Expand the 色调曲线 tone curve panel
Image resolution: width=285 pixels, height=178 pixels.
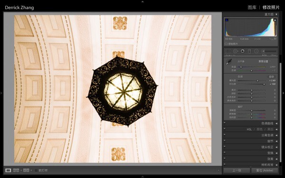click(276, 123)
